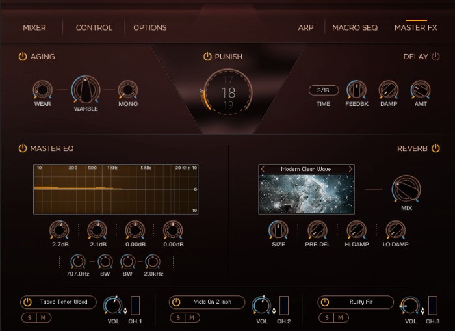The width and height of the screenshot is (455, 331).
Task: Toggle the Punch power icon
Action: (207, 57)
